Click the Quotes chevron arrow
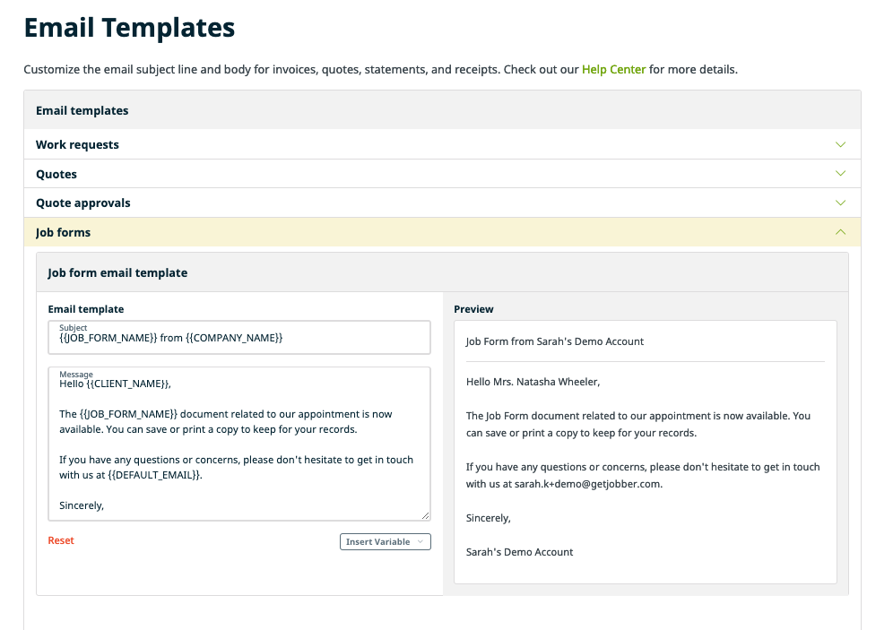893x630 pixels. (x=840, y=173)
